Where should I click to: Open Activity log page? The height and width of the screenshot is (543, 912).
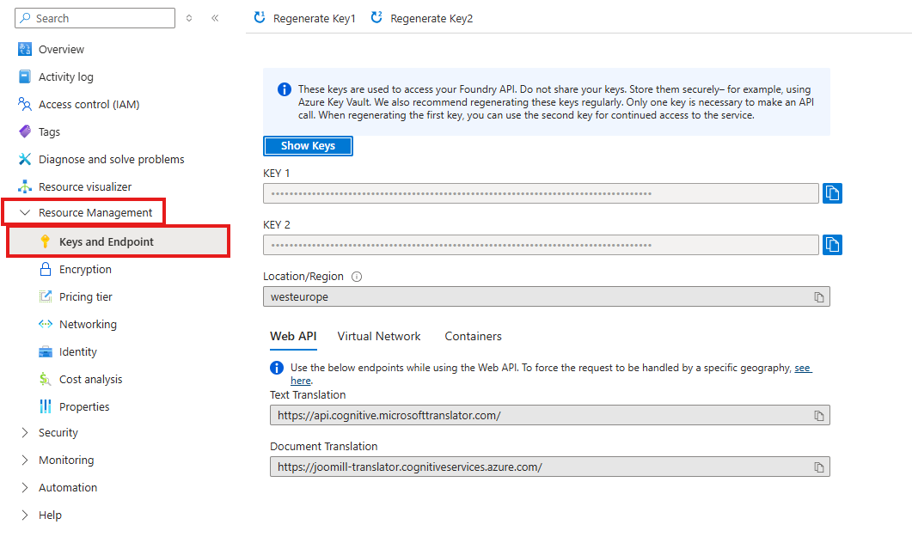pos(65,76)
